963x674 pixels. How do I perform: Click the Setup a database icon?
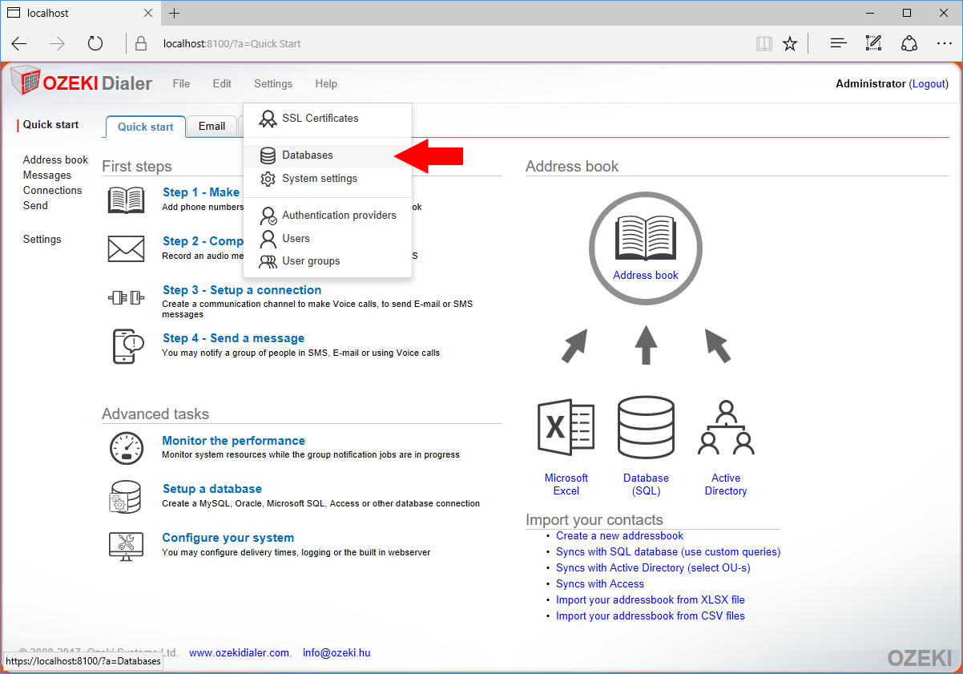(x=126, y=497)
